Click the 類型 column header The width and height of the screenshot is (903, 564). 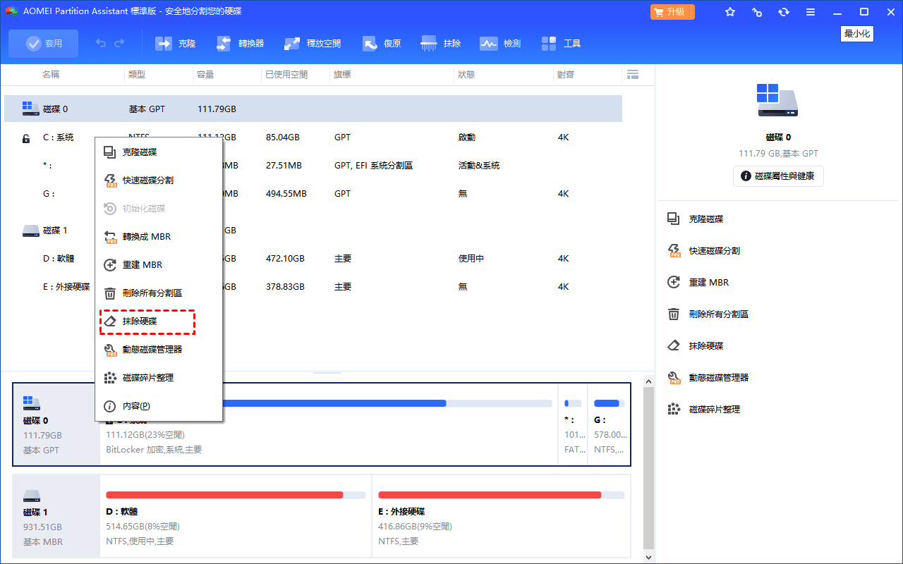click(x=137, y=74)
